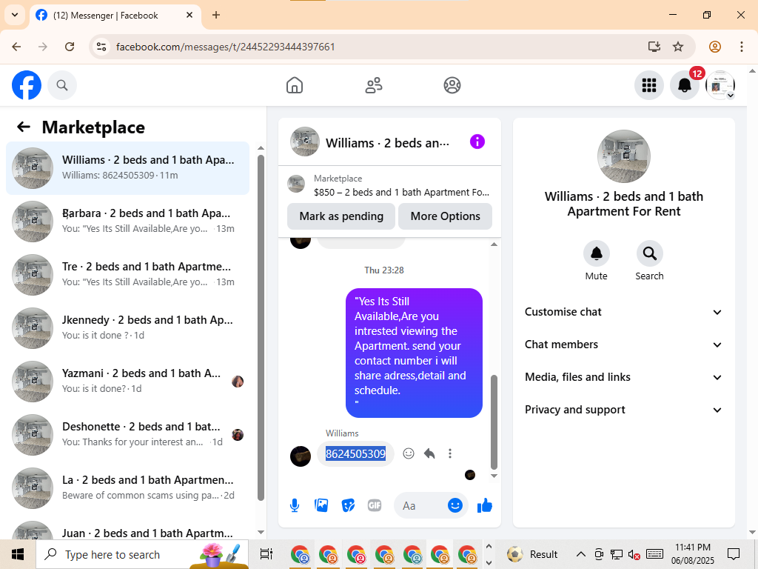
Task: Click the Facebook logo icon
Action: [x=27, y=85]
